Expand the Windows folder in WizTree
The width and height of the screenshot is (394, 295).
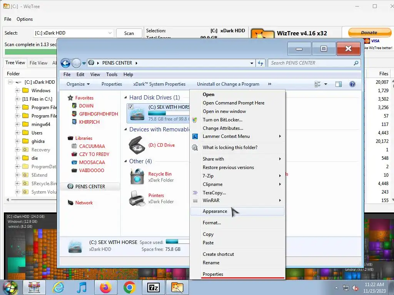17,91
